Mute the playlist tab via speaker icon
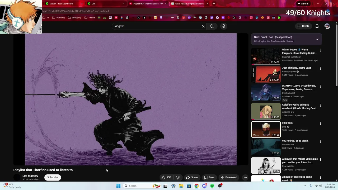 [161, 4]
